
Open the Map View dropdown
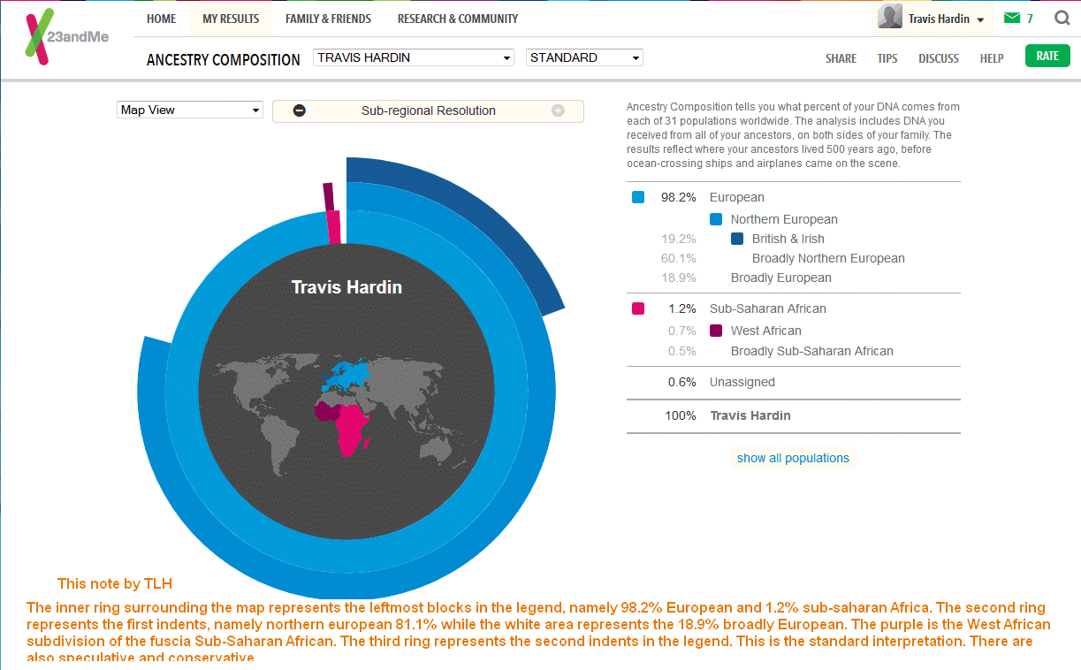(190, 110)
